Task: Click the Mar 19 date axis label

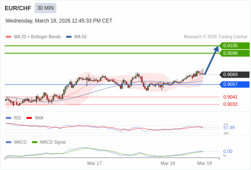Action: pyautogui.click(x=205, y=163)
